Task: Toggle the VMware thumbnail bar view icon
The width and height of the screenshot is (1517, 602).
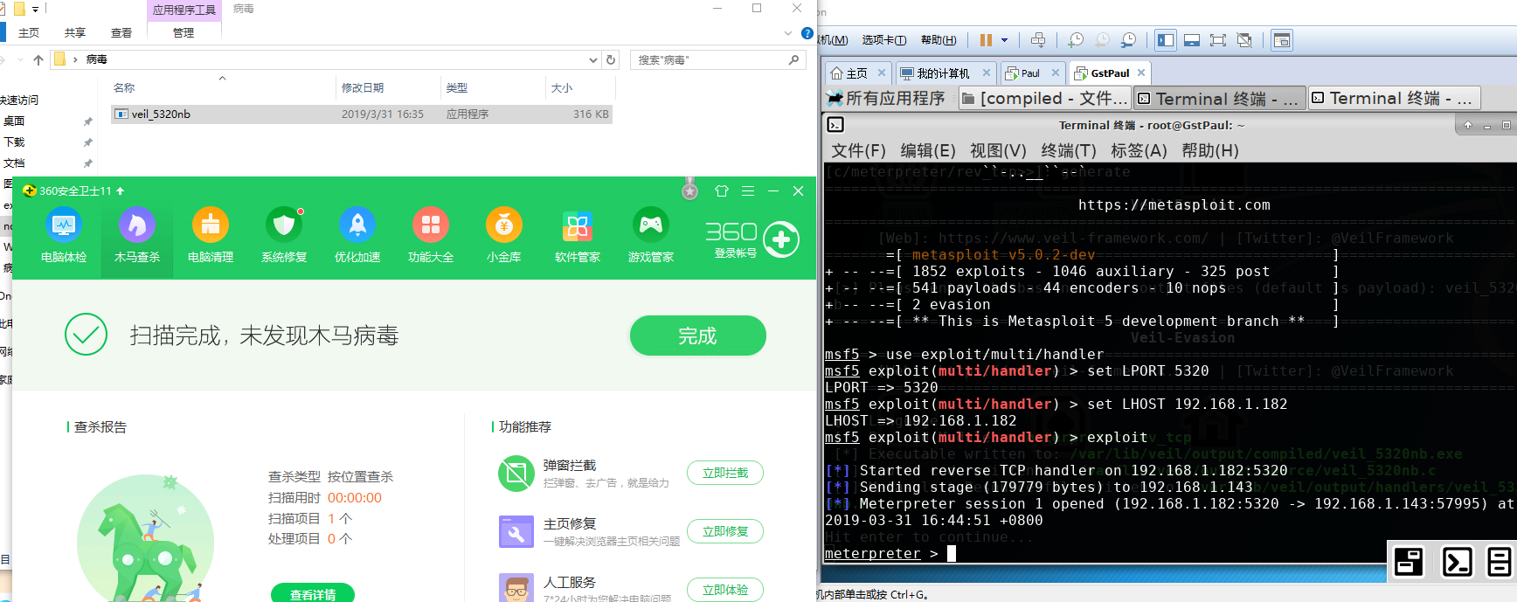Action: (1192, 40)
